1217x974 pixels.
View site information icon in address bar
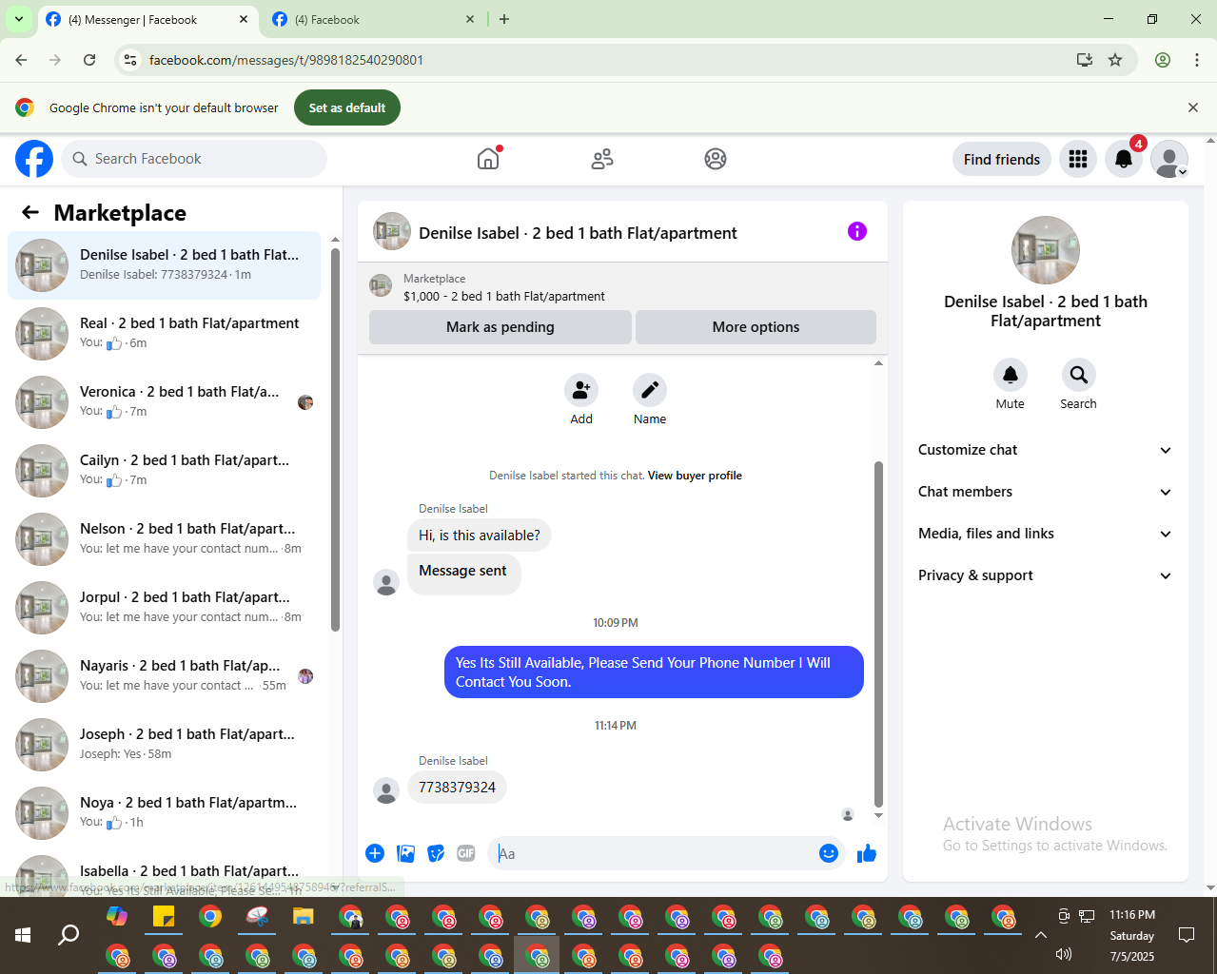pos(131,60)
